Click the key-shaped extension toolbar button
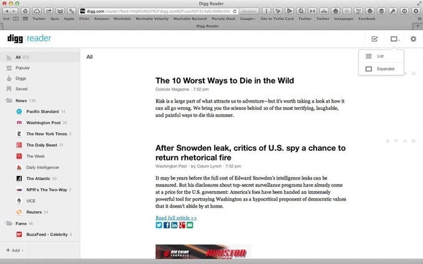Screen dimensions: 423x264 tap(393, 11)
